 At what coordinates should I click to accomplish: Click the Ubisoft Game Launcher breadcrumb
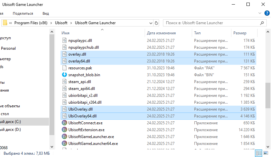tap(95, 23)
